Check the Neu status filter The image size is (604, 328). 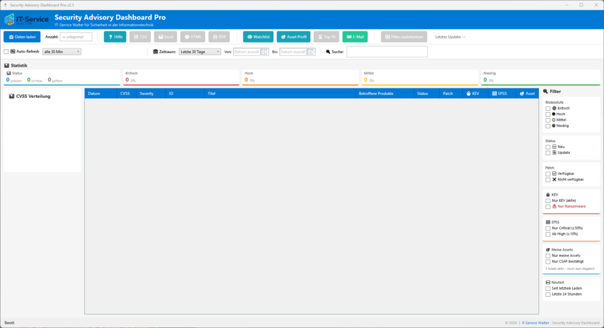tap(548, 147)
